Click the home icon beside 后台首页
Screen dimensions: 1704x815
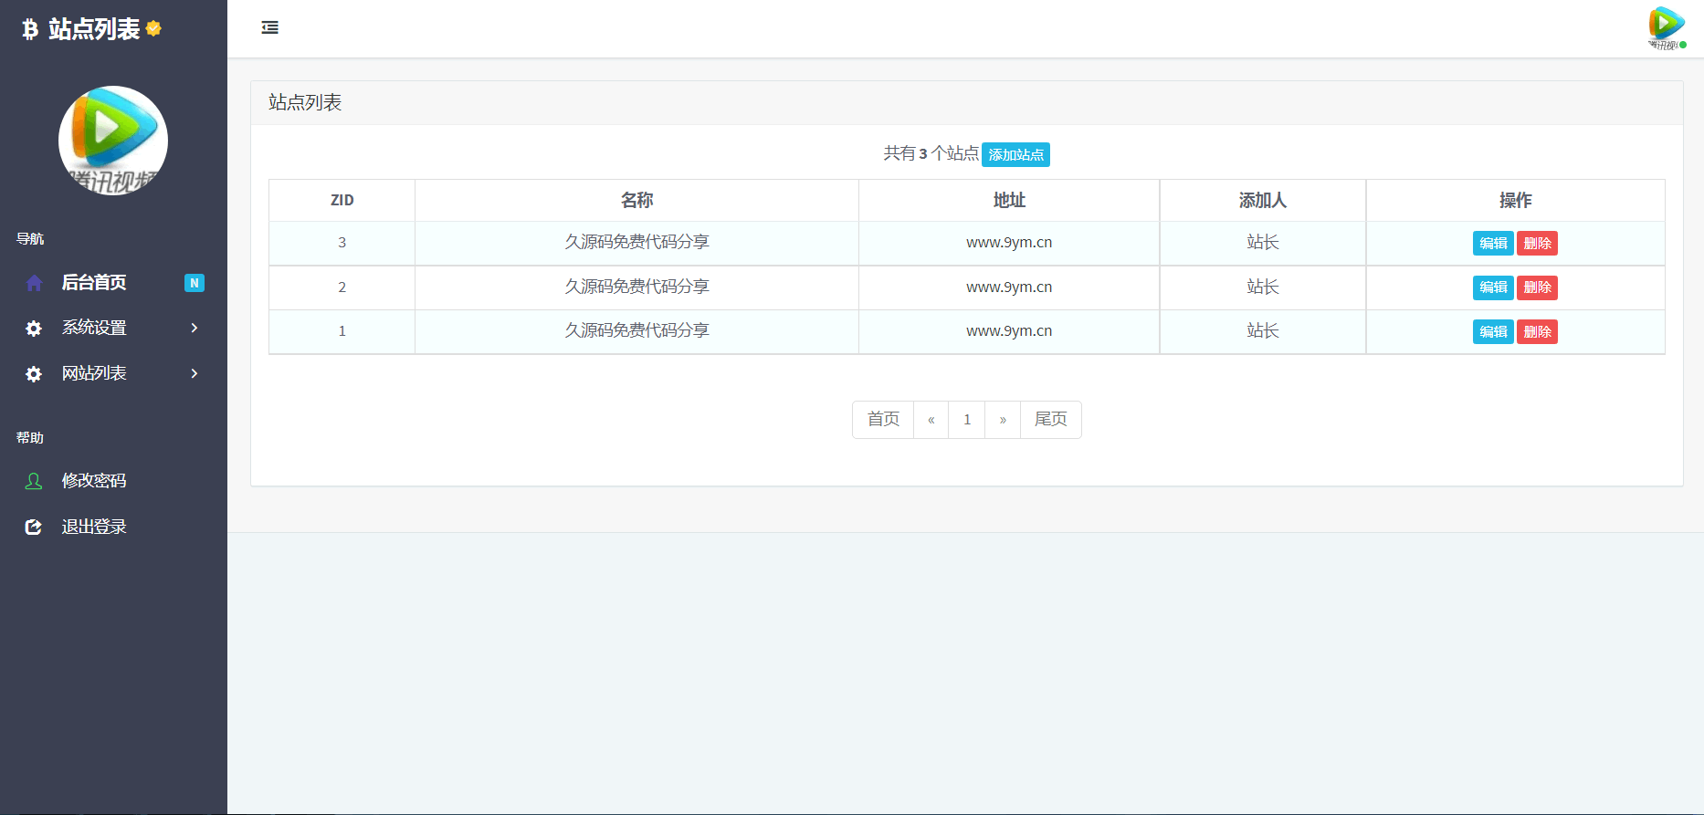click(x=34, y=283)
